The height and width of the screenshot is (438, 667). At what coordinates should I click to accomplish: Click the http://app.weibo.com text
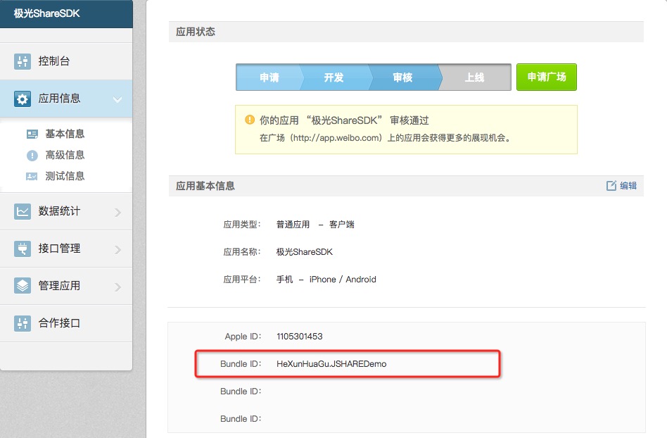[336, 138]
